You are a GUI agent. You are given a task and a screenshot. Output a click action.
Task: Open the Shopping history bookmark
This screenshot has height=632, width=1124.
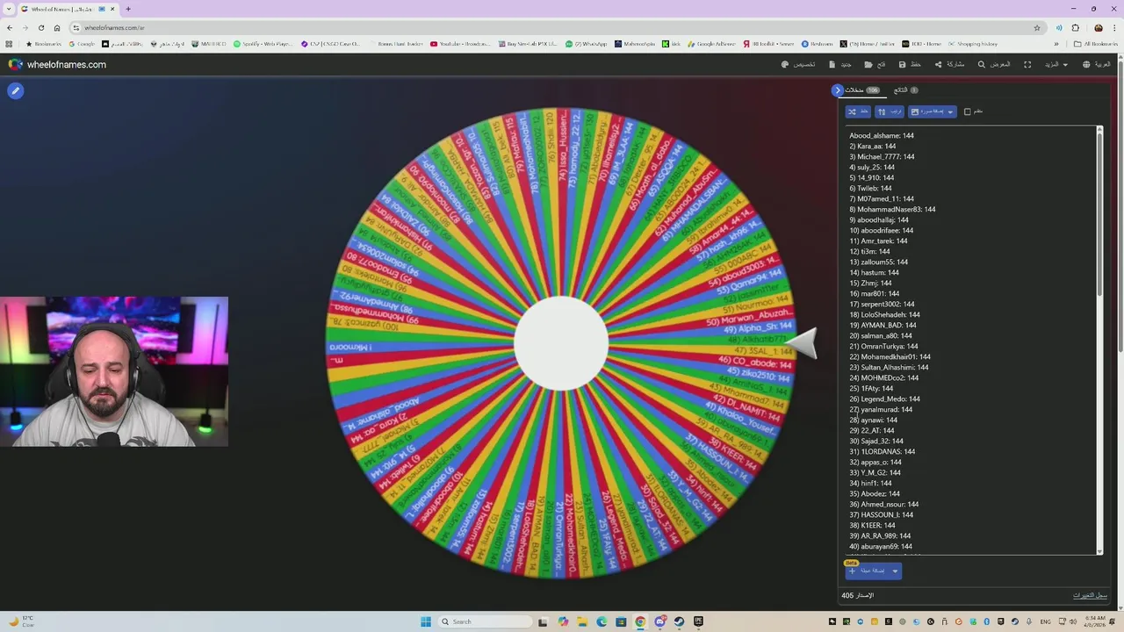pyautogui.click(x=973, y=43)
